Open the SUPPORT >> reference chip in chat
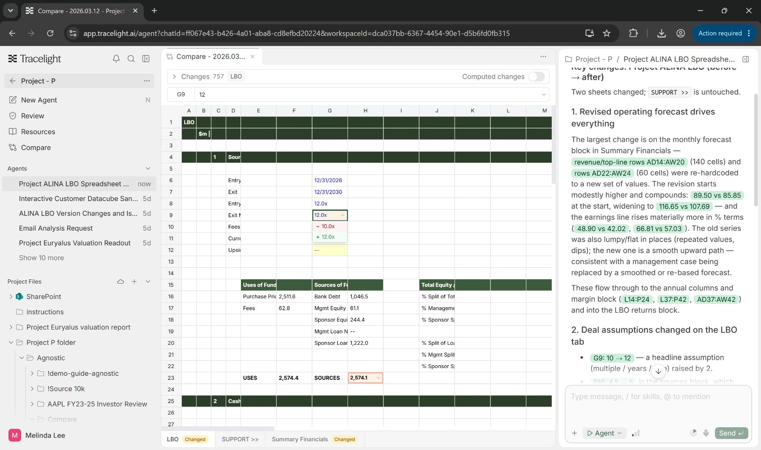Screen dimensions: 761x450 pyautogui.click(x=670, y=93)
